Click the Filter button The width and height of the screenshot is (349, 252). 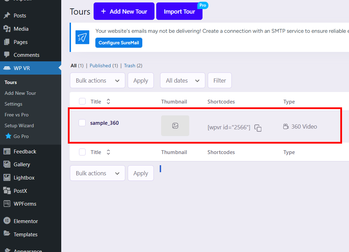tap(220, 80)
